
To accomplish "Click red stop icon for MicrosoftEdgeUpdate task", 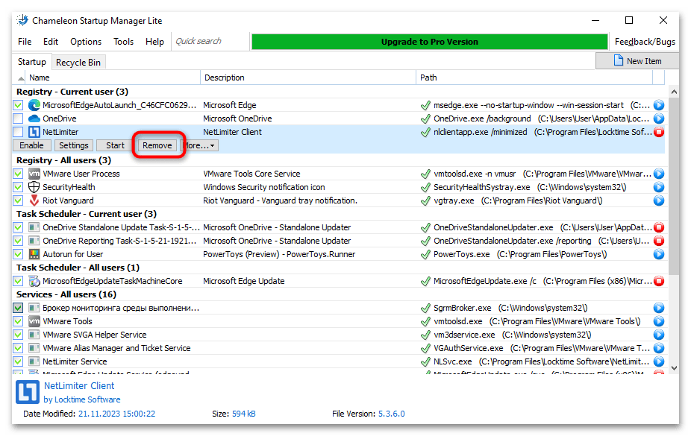I will pos(658,281).
